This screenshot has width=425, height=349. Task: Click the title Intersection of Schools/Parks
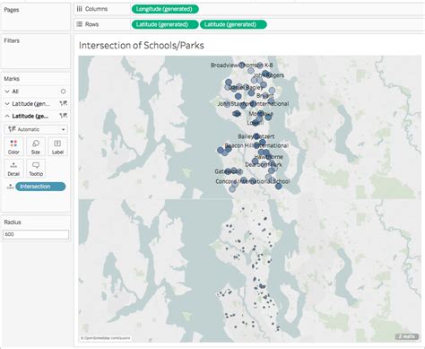tap(142, 46)
